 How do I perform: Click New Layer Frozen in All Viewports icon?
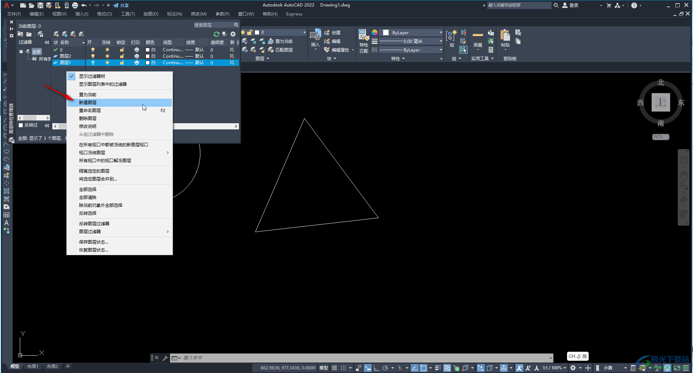click(x=65, y=34)
